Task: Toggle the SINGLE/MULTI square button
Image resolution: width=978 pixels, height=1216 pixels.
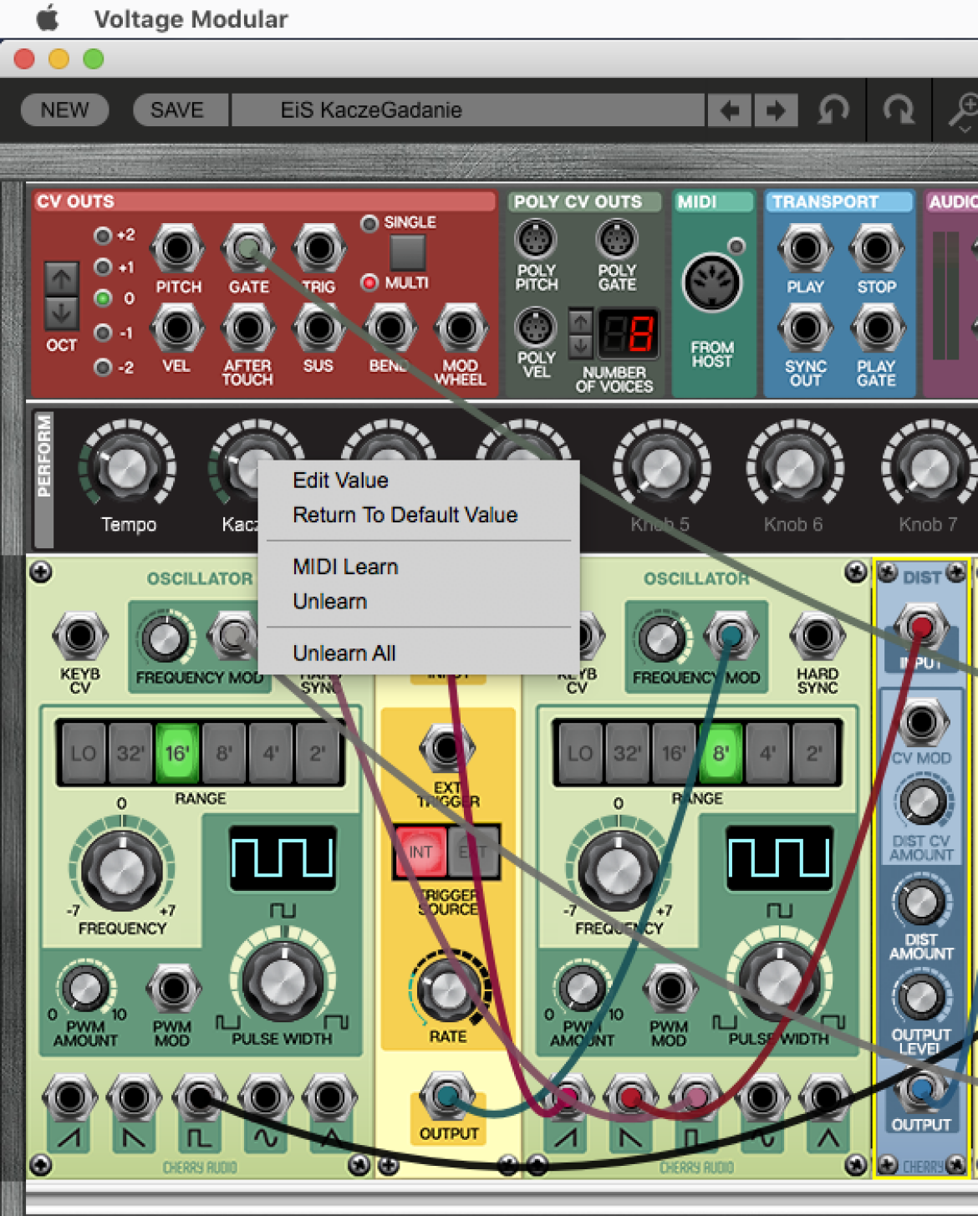Action: (x=408, y=252)
